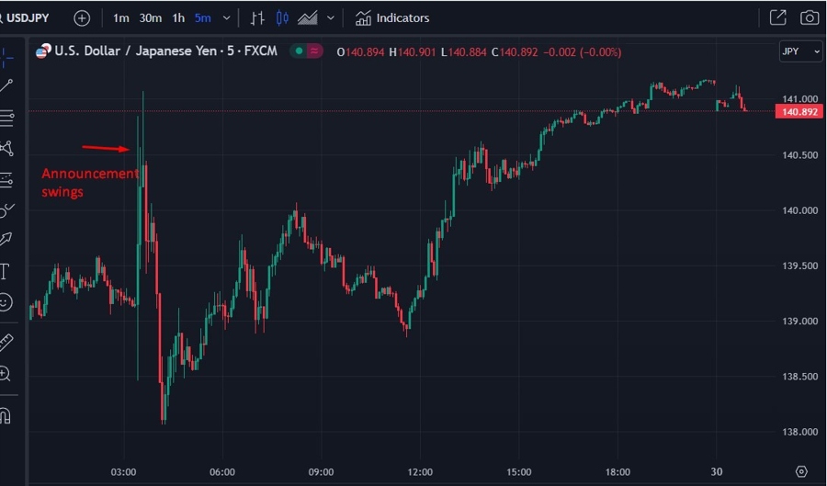
Task: Click the open in popup icon
Action: (778, 17)
